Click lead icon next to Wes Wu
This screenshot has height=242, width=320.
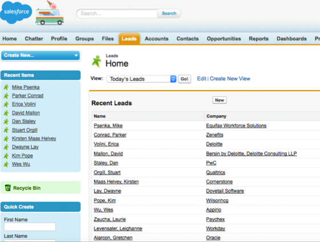(x=6, y=164)
